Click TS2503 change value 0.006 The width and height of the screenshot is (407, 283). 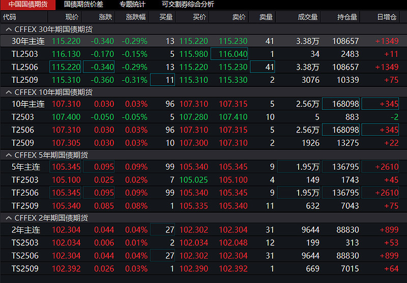(x=104, y=242)
